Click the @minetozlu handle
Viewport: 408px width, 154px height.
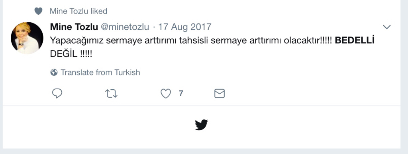click(125, 27)
